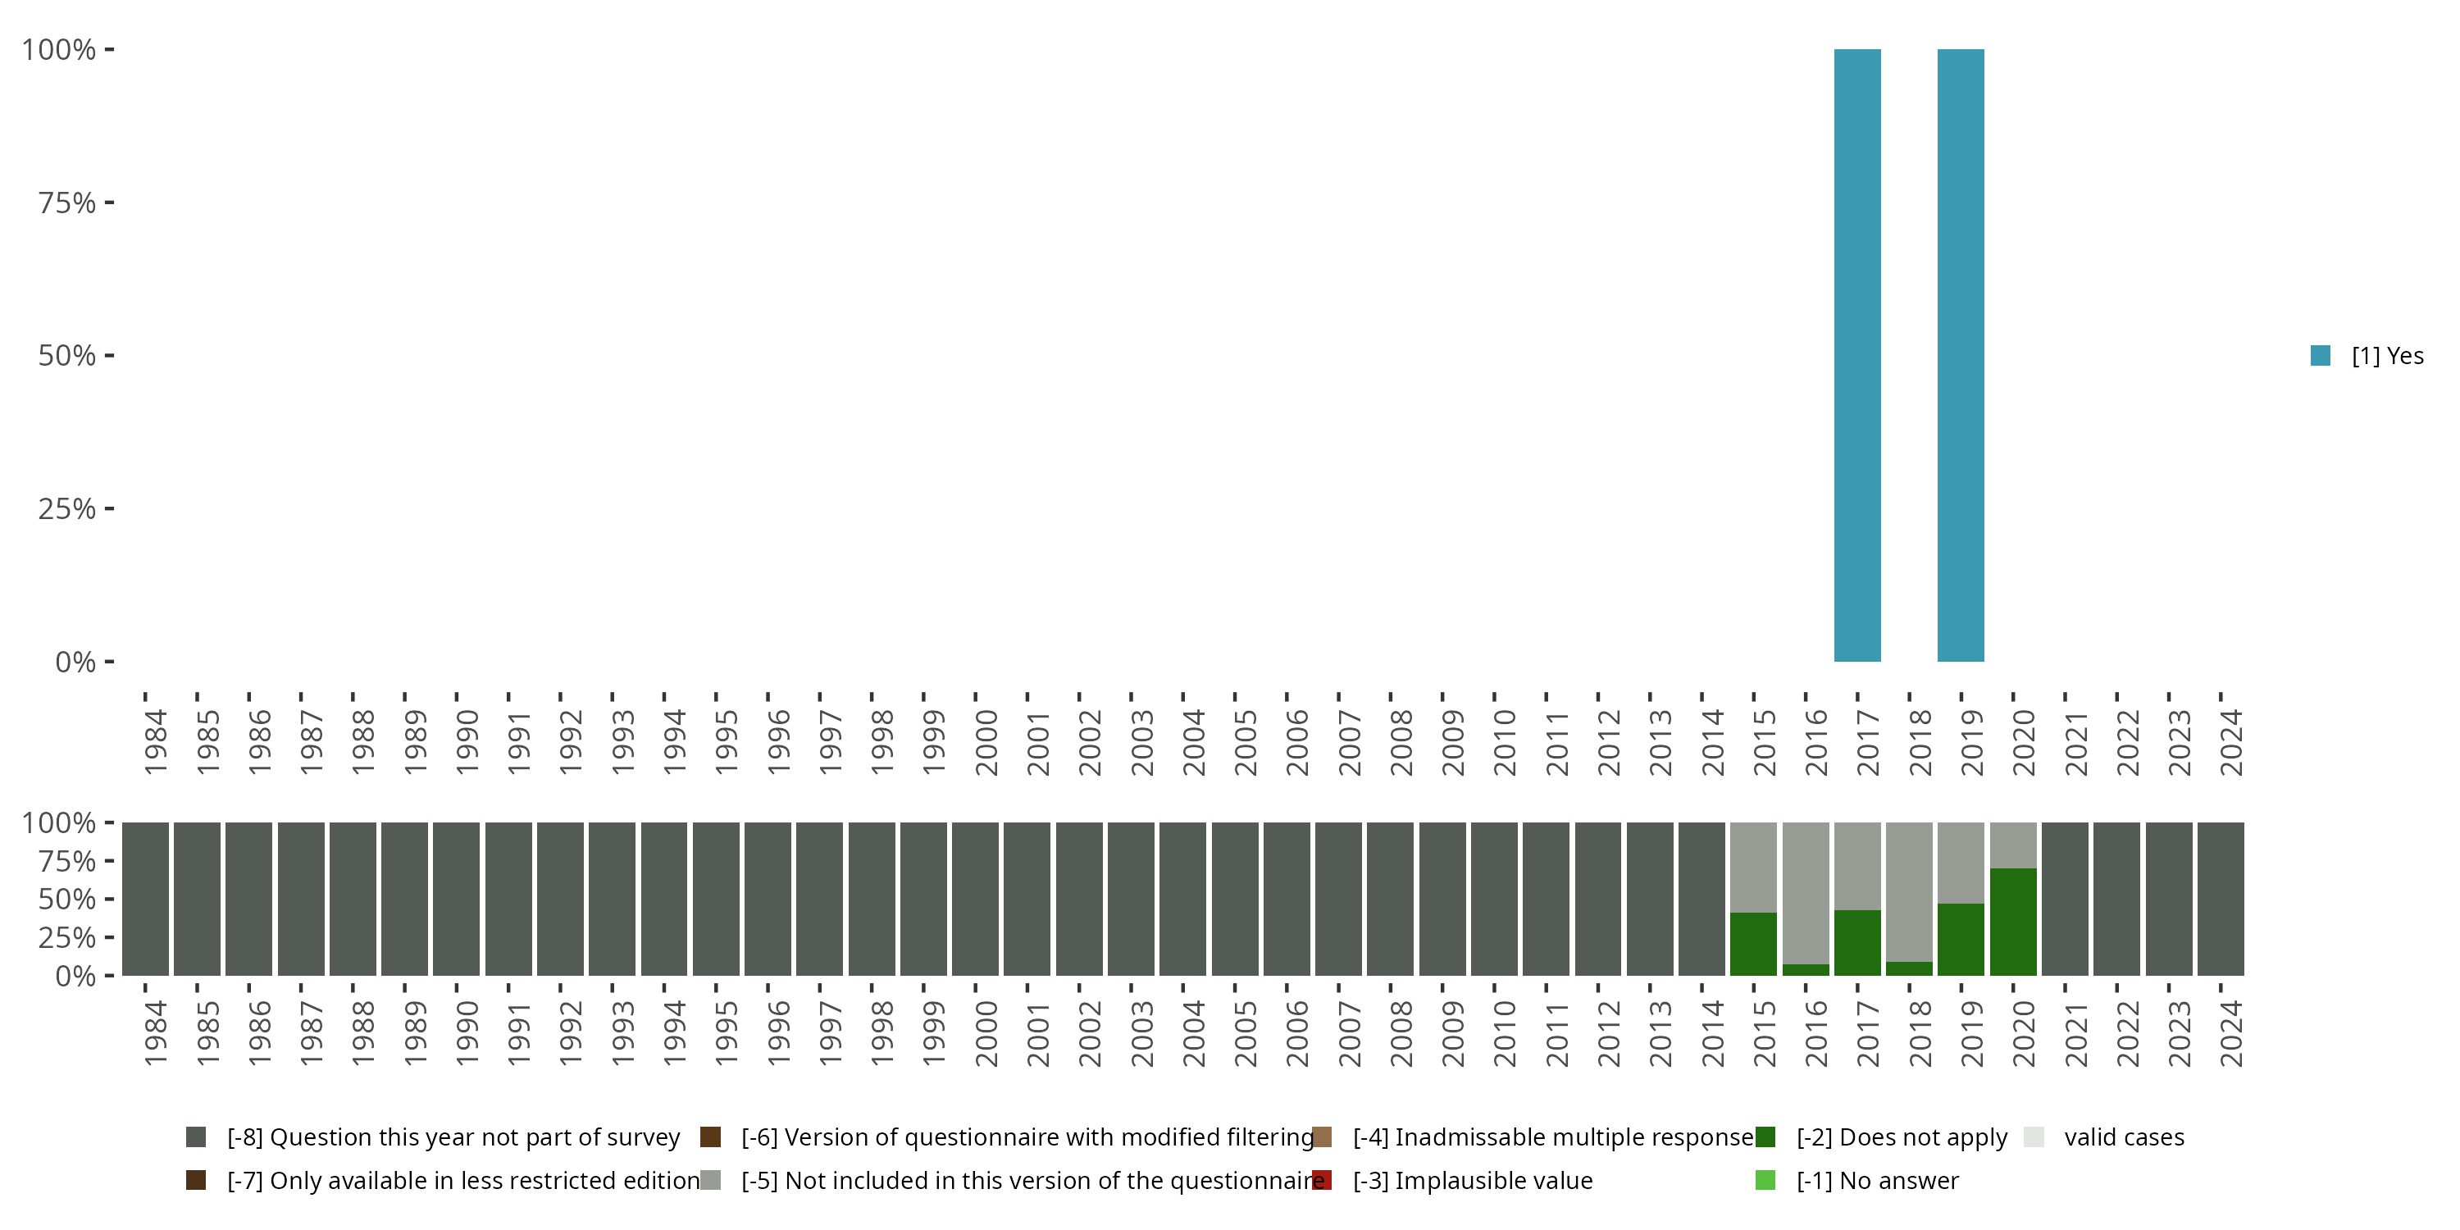Image resolution: width=2460 pixels, height=1230 pixels.
Task: Click the [-6] modified filtering legend swatch
Action: [710, 1137]
